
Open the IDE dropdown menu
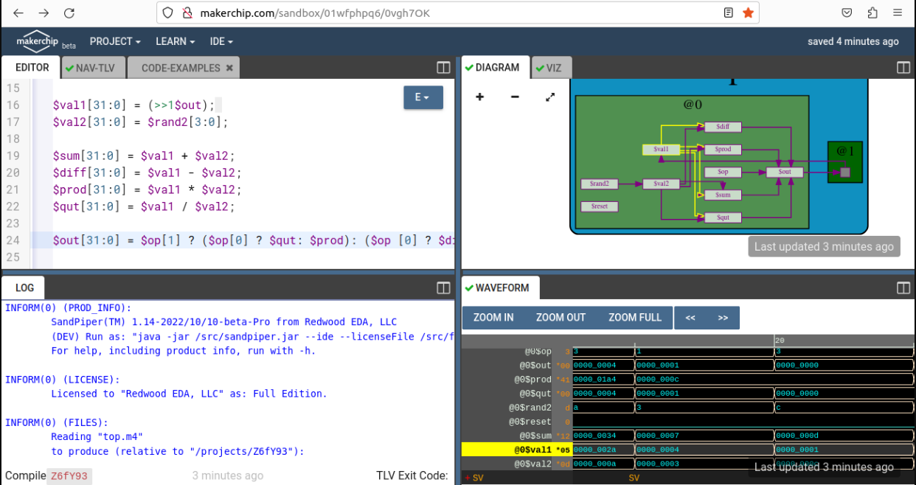pos(221,41)
